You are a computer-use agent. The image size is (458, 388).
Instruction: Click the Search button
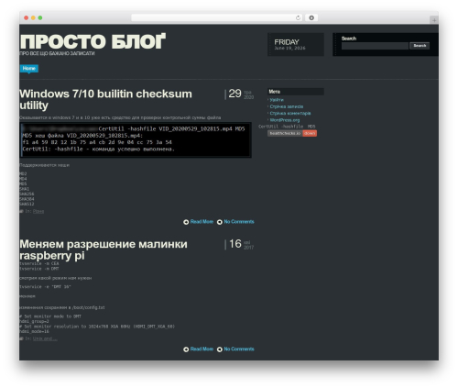(420, 46)
